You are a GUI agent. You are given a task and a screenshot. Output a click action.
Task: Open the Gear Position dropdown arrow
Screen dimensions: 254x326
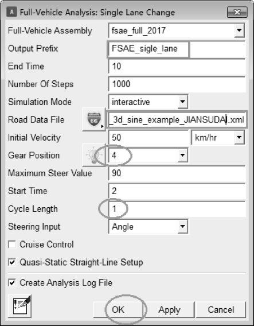click(182, 155)
